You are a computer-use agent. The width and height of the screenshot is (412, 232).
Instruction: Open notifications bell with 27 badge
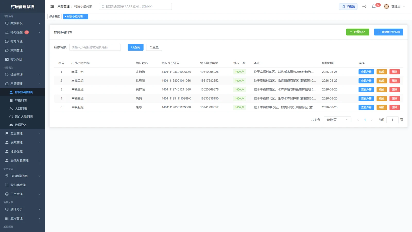point(374,6)
